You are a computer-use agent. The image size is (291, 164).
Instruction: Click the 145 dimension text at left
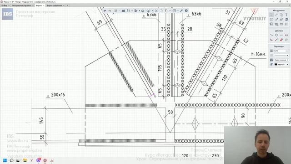click(x=41, y=120)
